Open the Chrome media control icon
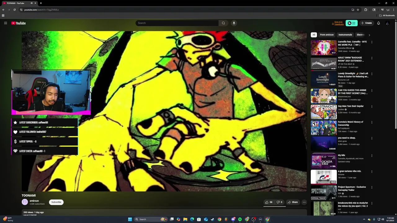397x223 pixels. point(382,10)
